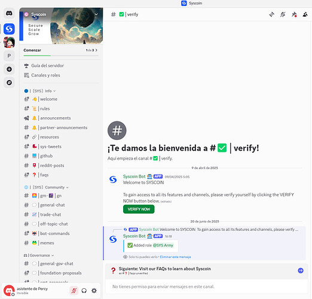This screenshot has width=312, height=299.
Task: Open Syscoin server dropdown menu arrow
Action: click(x=96, y=14)
